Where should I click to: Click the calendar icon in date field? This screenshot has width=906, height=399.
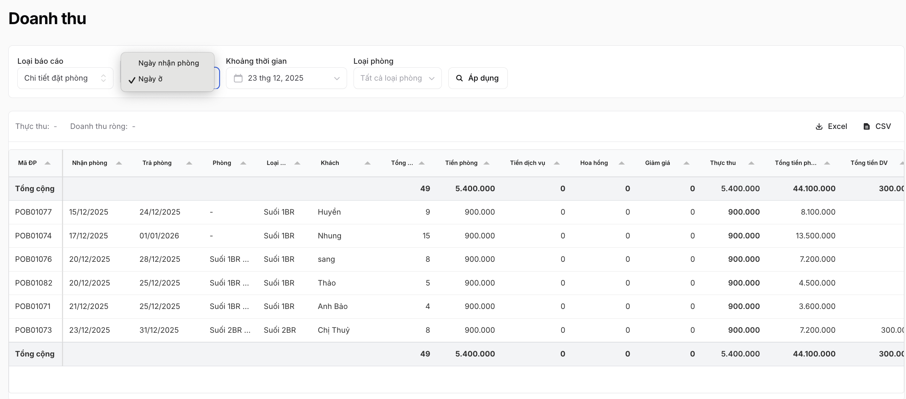(x=238, y=78)
